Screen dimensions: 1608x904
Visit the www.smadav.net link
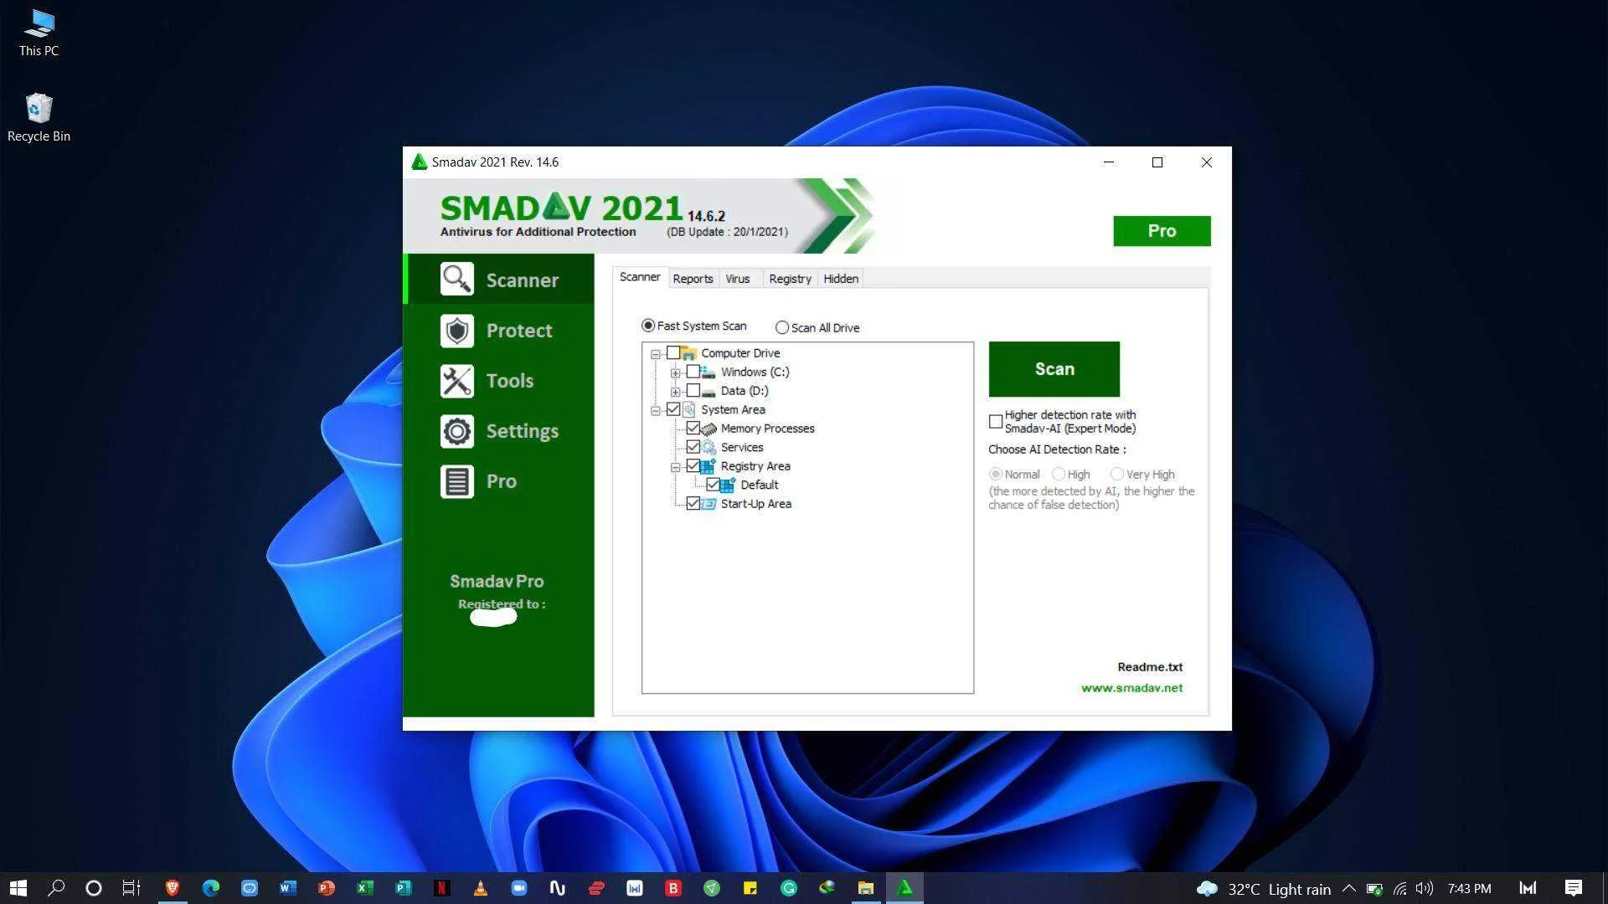tap(1131, 688)
